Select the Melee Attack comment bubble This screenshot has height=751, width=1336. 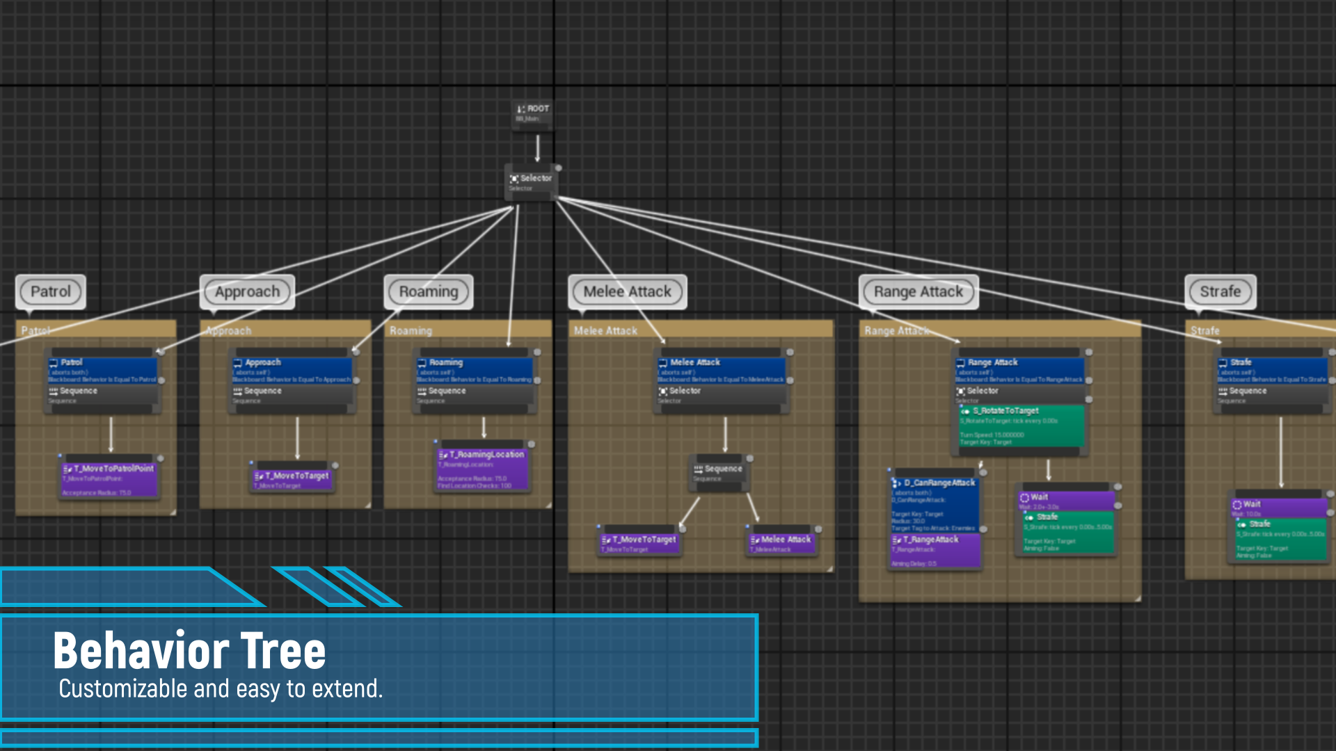(626, 291)
